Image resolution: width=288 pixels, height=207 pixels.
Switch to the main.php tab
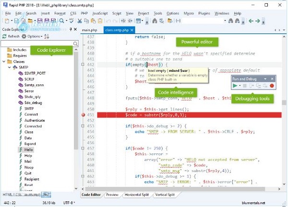click(x=89, y=30)
